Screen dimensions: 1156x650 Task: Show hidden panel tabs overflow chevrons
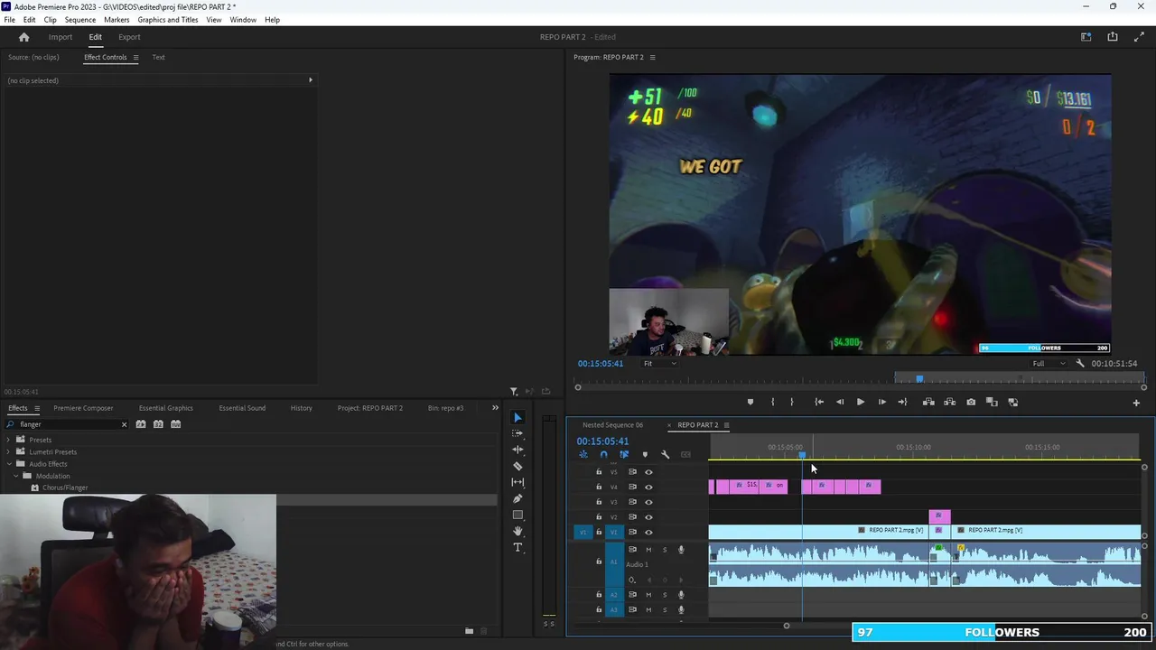(495, 408)
